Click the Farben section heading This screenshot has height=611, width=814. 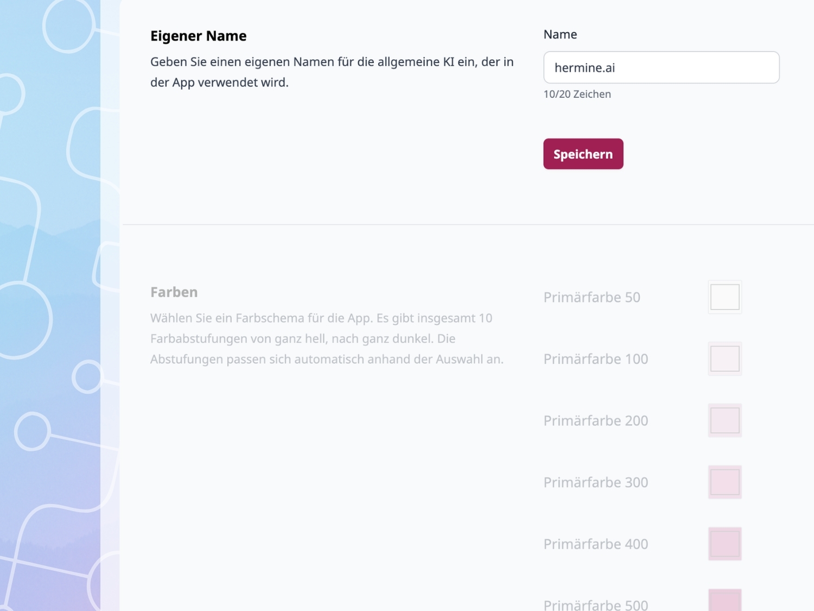[x=174, y=292]
